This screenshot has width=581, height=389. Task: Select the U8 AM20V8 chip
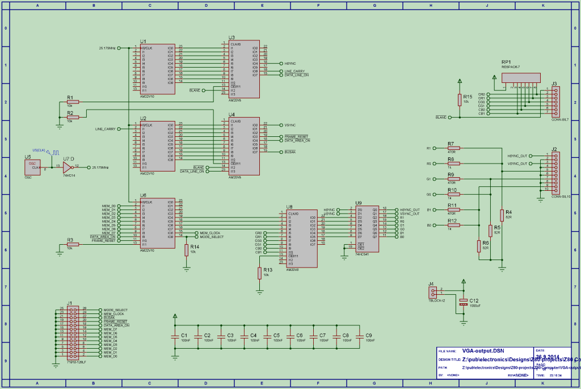302,239
